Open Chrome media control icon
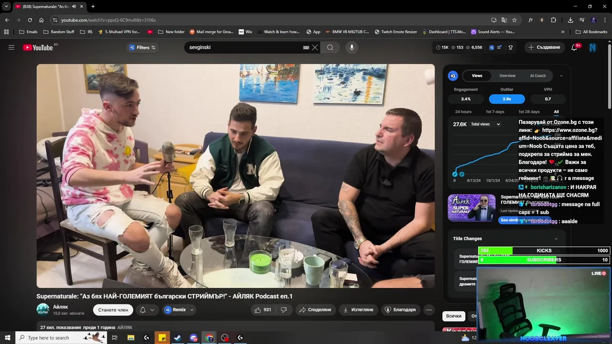 pyautogui.click(x=582, y=20)
